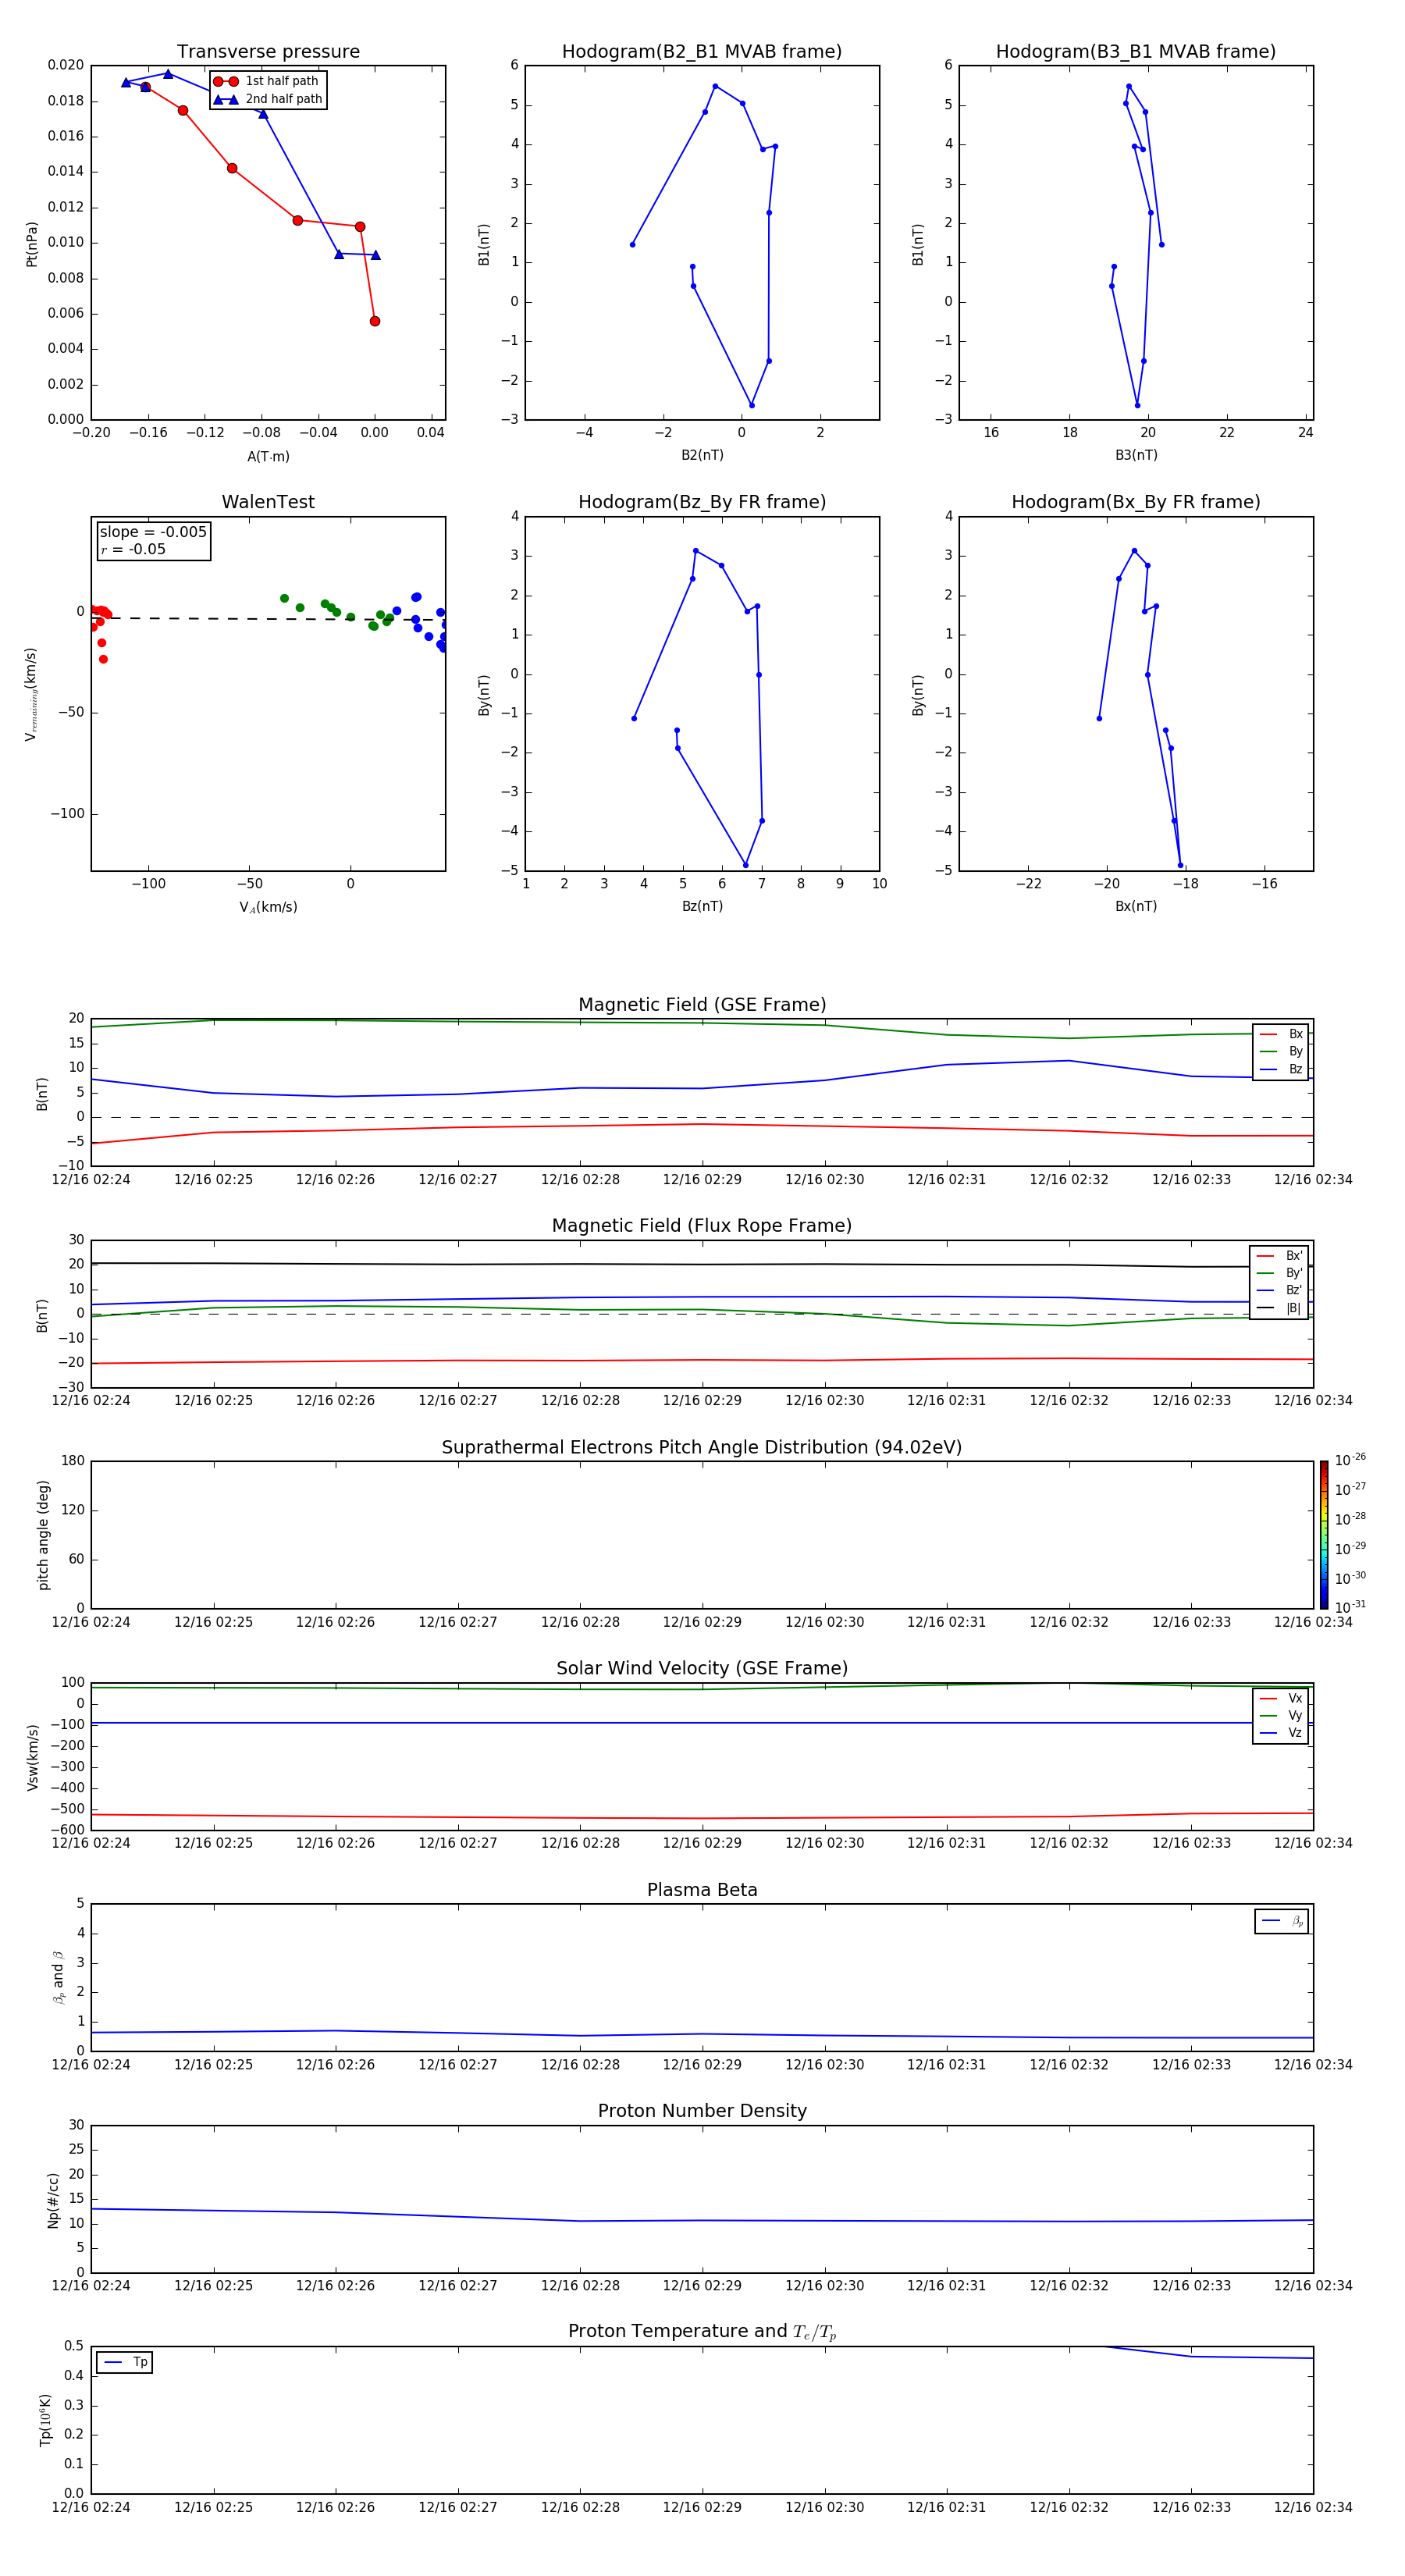
Task: Click the "Np(#/cc)" y-axis label
Action: click(x=53, y=2200)
